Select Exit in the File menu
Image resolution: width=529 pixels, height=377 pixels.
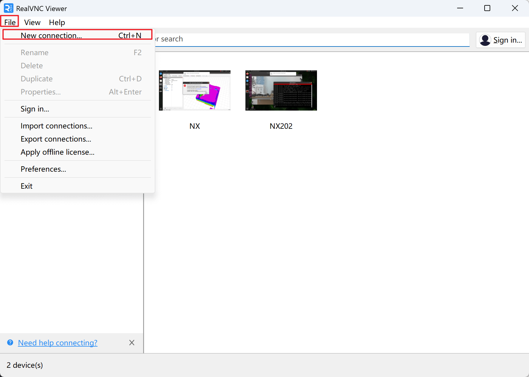27,186
